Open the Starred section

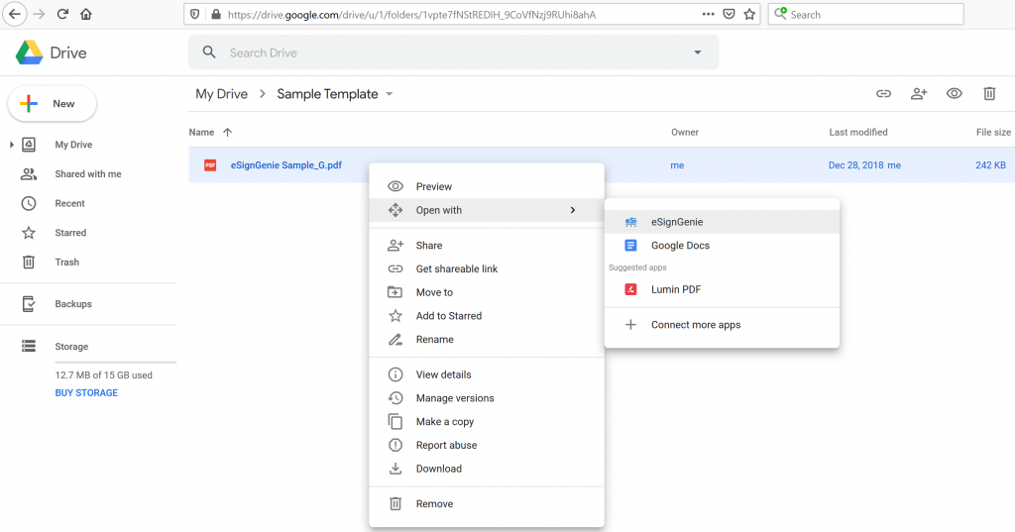(x=70, y=233)
